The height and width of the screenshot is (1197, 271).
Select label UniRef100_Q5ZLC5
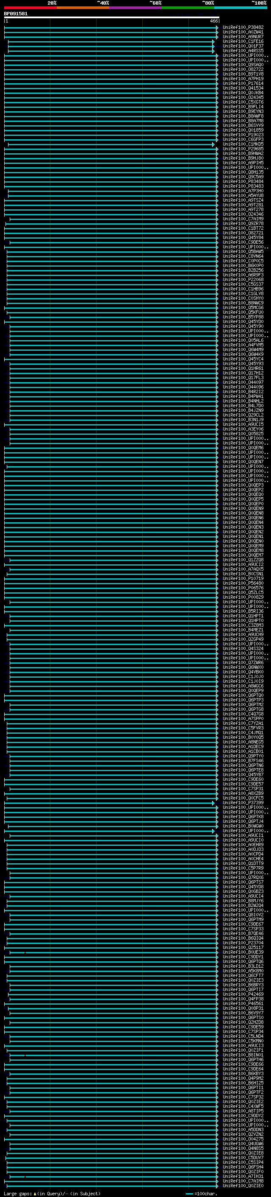point(243,592)
